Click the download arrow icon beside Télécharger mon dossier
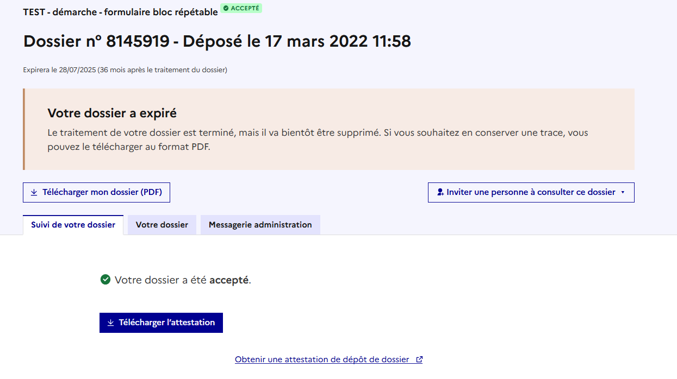Screen dimensions: 677x379 point(34,192)
